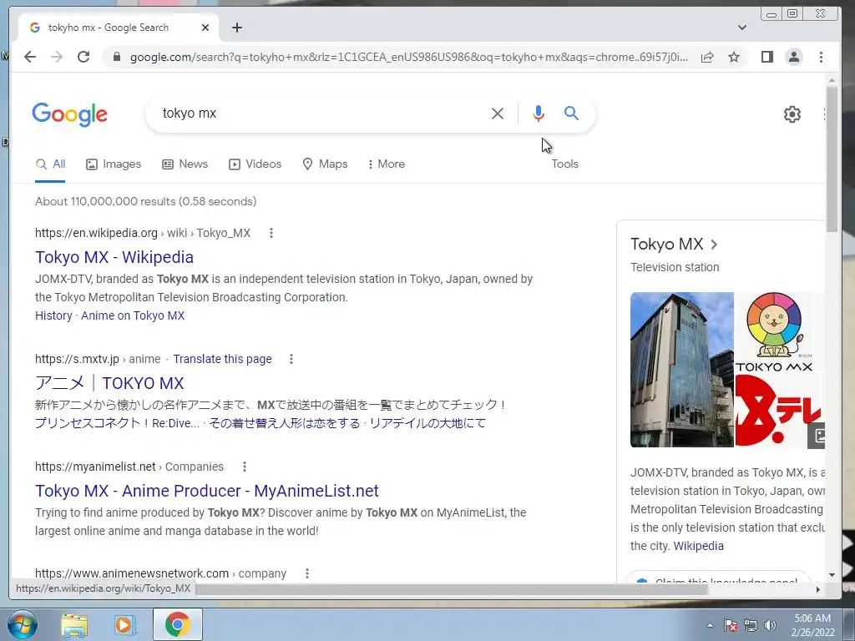View the Tokyo MX building photo
The width and height of the screenshot is (855, 641).
tap(681, 370)
